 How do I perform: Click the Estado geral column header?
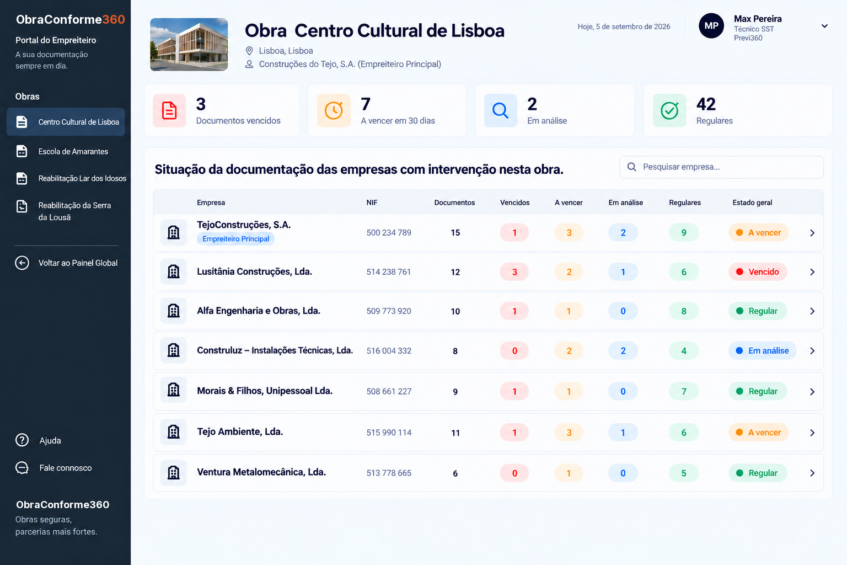pyautogui.click(x=752, y=202)
